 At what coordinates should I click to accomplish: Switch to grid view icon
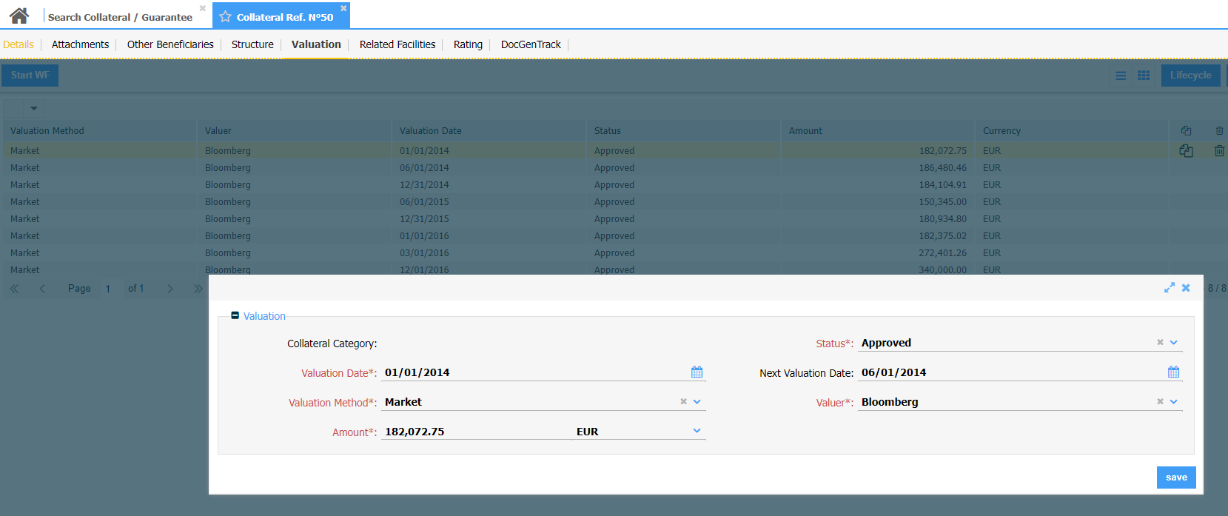click(x=1144, y=76)
